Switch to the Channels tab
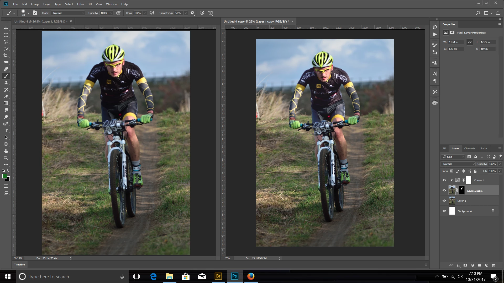The image size is (504, 283). coord(469,149)
